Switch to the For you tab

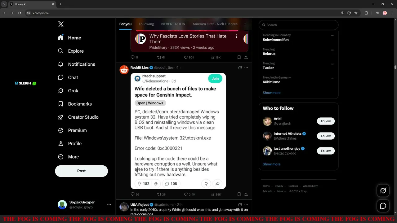click(125, 24)
